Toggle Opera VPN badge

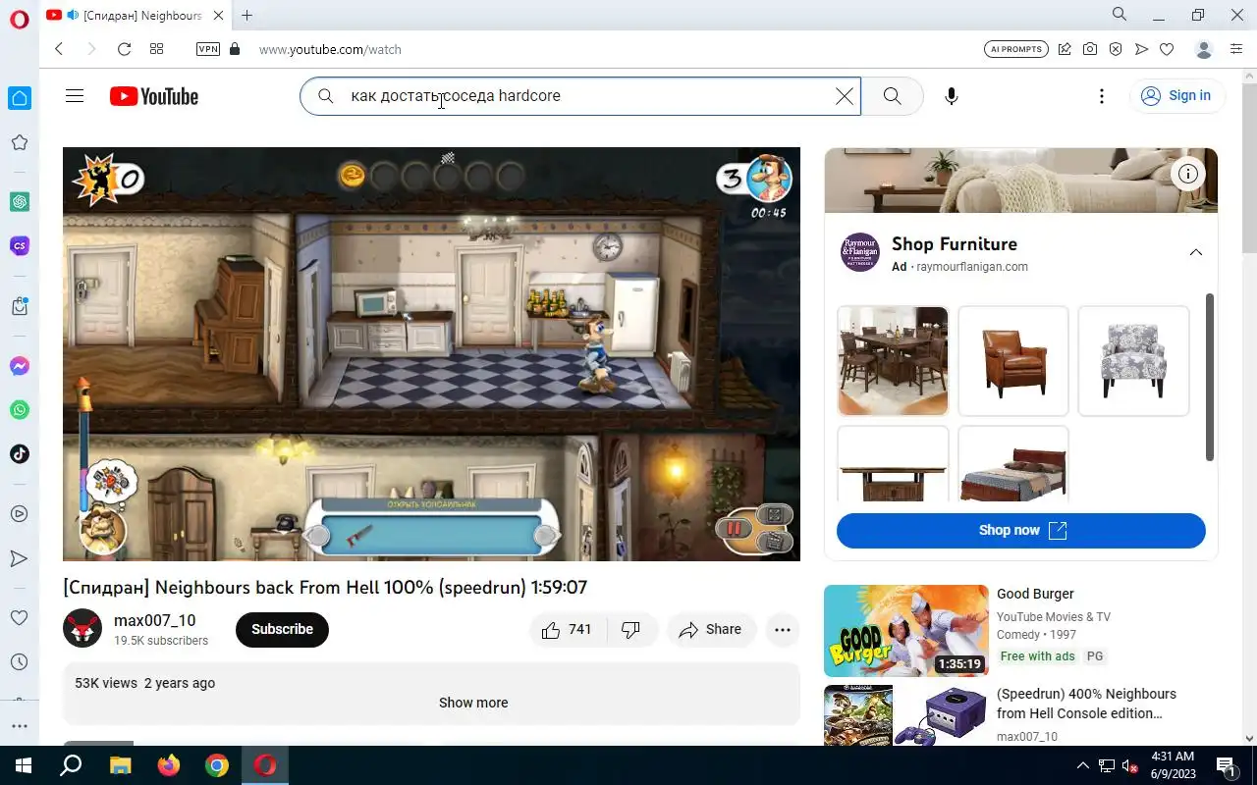(x=208, y=49)
